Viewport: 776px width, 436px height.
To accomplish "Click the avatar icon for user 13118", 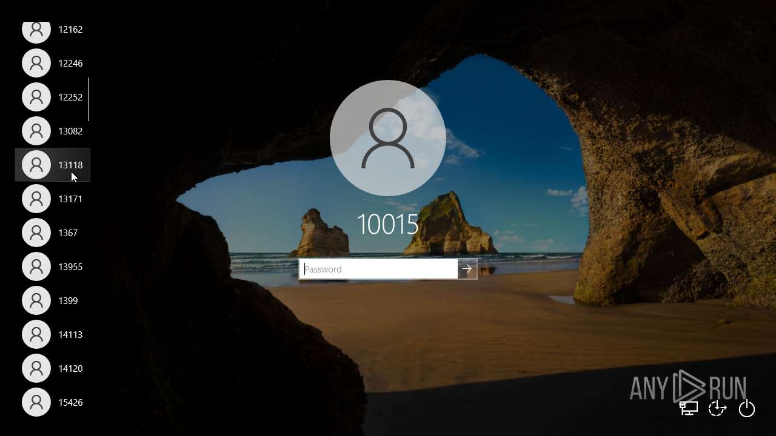I will pyautogui.click(x=36, y=165).
